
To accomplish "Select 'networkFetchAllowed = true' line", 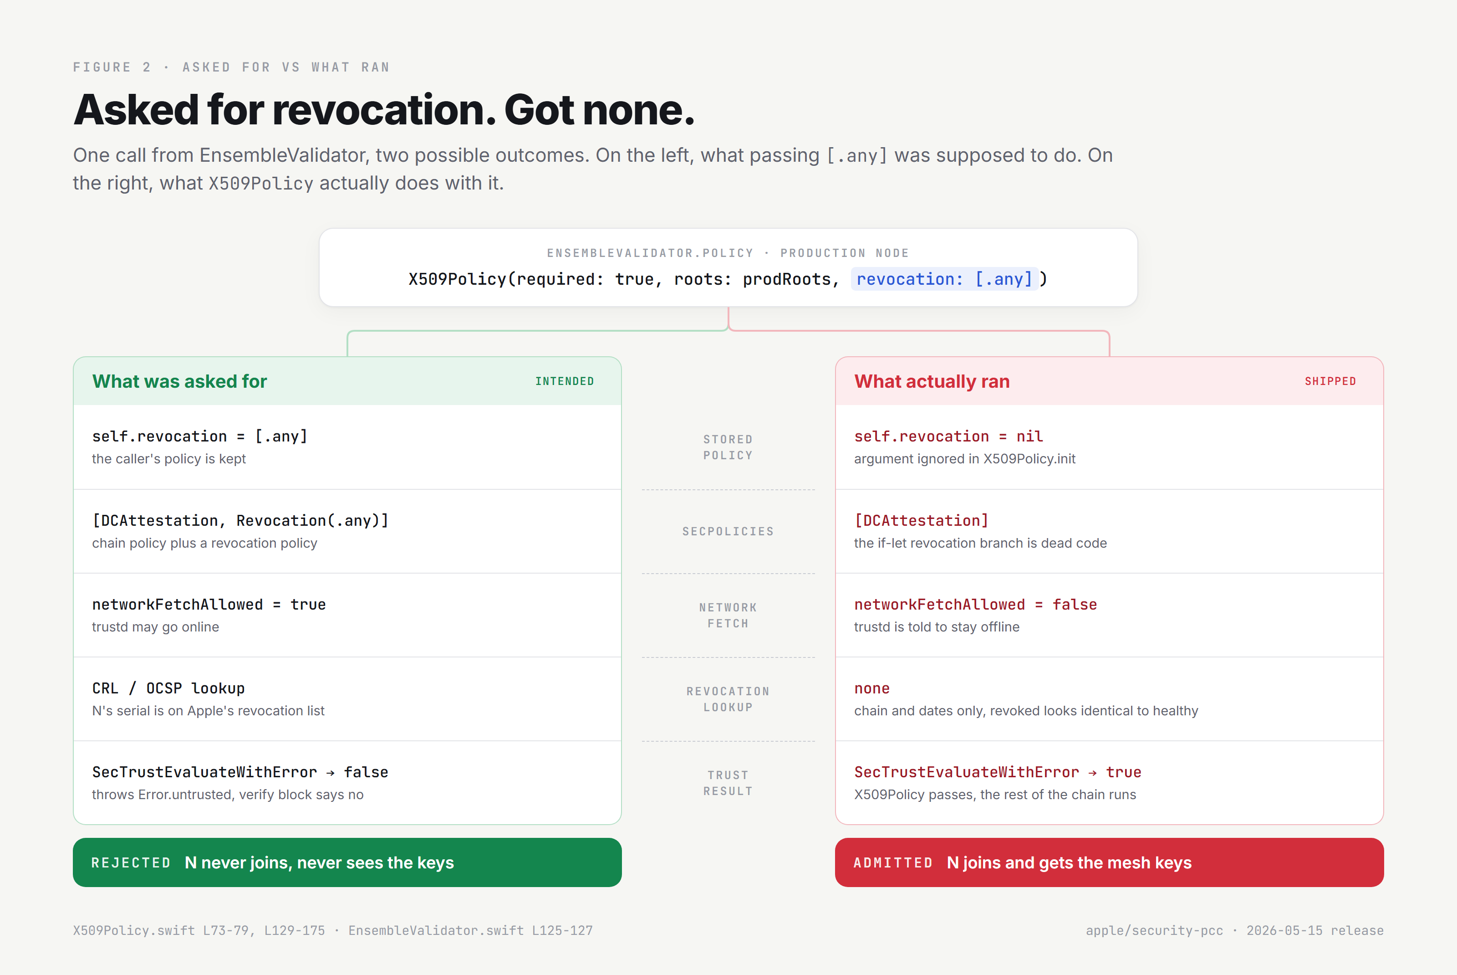I will [209, 605].
